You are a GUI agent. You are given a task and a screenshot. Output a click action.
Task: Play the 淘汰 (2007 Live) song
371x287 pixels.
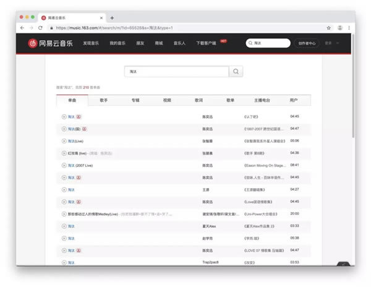click(x=64, y=165)
